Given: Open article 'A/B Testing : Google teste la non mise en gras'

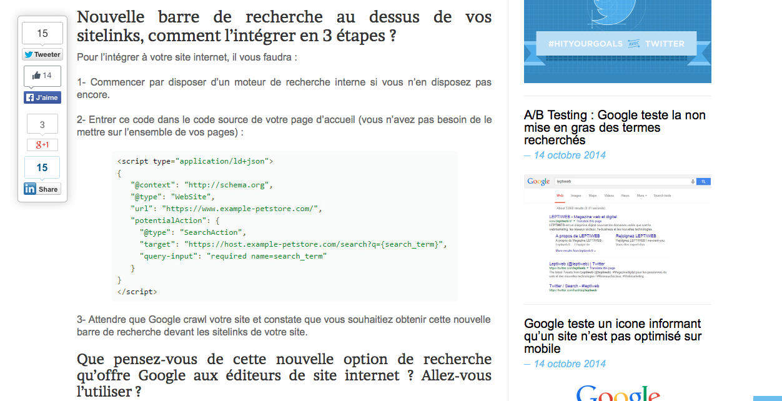Looking at the screenshot, I should click(x=615, y=127).
